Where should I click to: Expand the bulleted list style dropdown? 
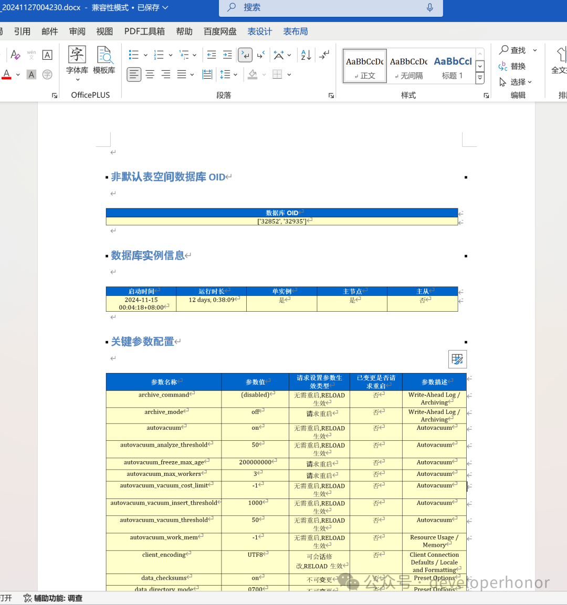tap(145, 55)
